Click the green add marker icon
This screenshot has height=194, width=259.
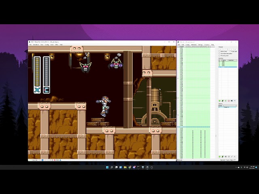click(x=219, y=156)
